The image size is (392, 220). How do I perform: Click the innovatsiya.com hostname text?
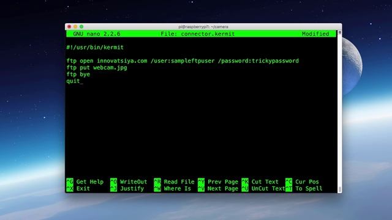tap(122, 61)
